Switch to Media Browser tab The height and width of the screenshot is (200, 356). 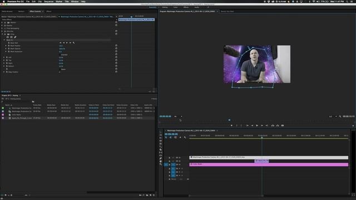7,11
